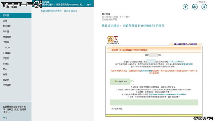Select the 露天拍賣 message in the list
The image size is (215, 121).
63,3
